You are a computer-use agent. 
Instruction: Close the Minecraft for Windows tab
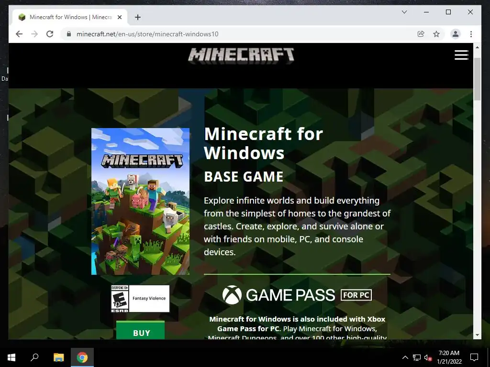[119, 17]
